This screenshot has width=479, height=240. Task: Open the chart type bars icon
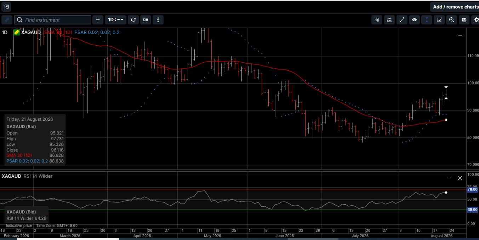point(377,20)
